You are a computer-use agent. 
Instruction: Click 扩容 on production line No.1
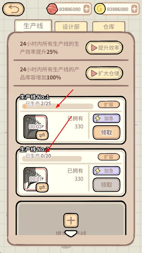click(109, 105)
